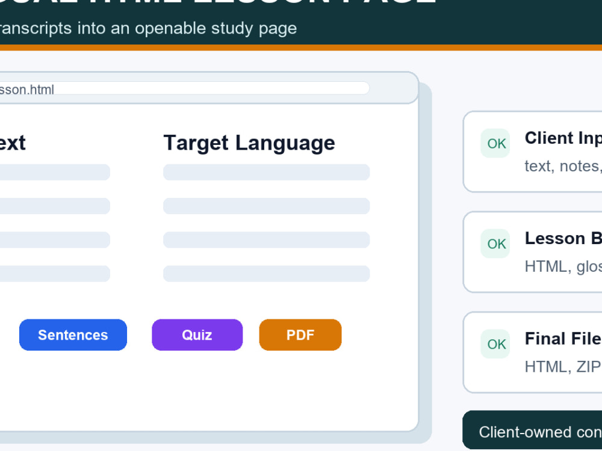
Task: Click the address bar showing lesson.html
Action: point(184,88)
